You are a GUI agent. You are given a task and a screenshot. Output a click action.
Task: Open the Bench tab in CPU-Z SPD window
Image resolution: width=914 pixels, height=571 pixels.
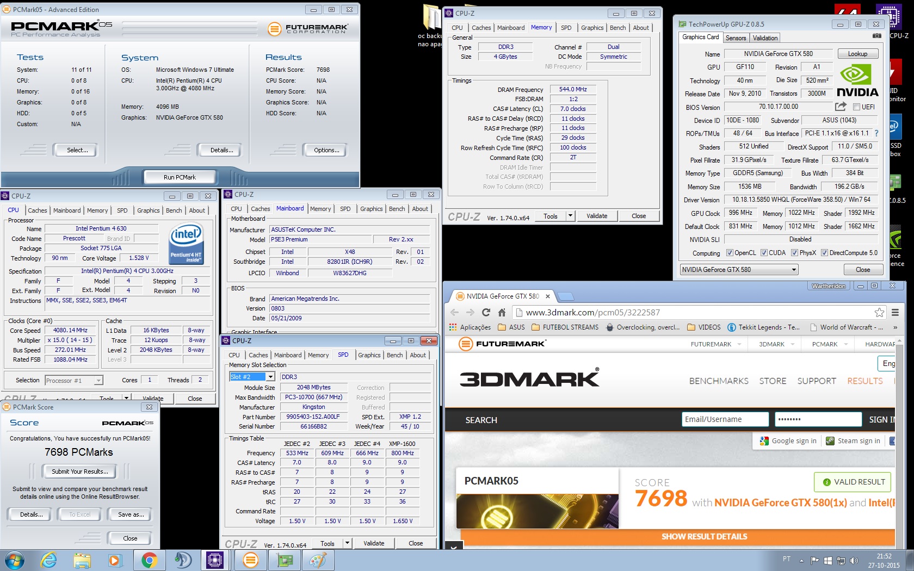(x=395, y=355)
